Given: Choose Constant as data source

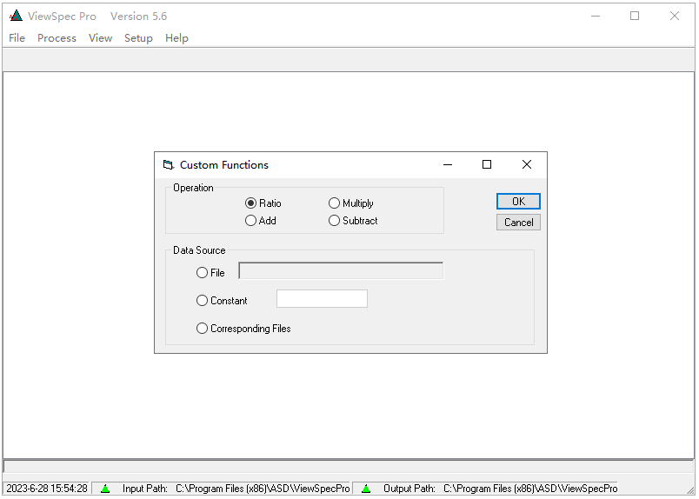Looking at the screenshot, I should point(222,301).
